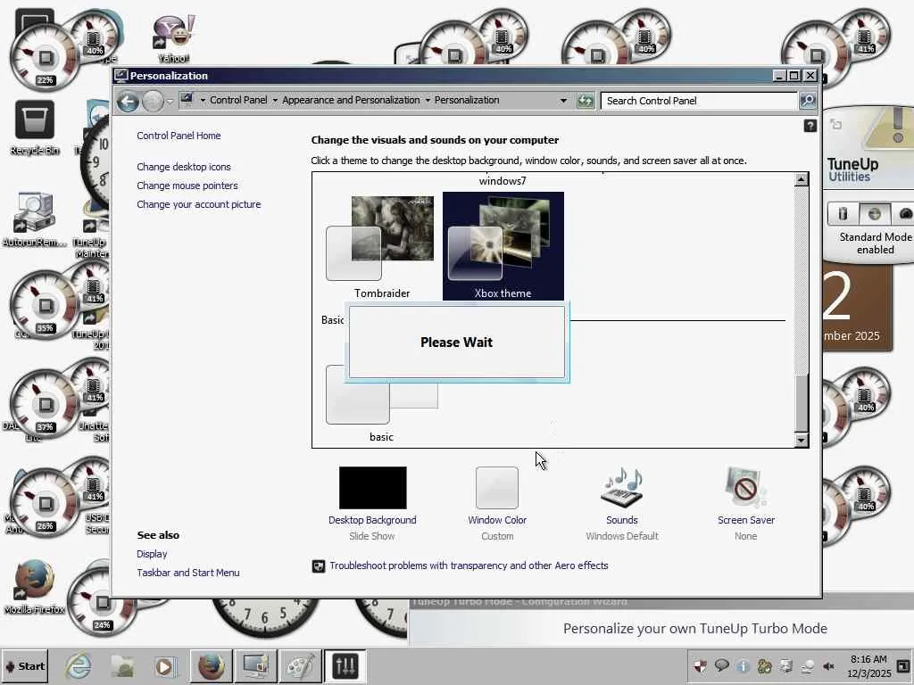
Task: Click the TuneUp gadget trash can button
Action: pyautogui.click(x=843, y=214)
